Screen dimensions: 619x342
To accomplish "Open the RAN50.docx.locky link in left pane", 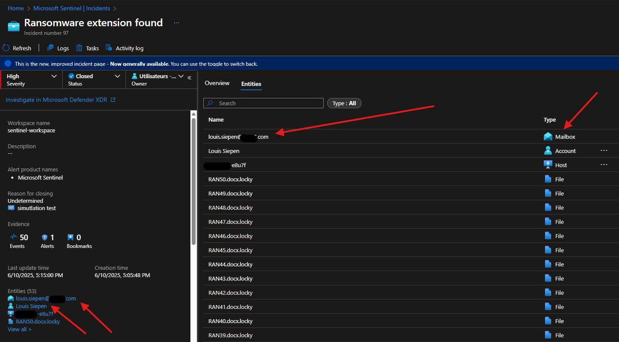I will point(38,321).
